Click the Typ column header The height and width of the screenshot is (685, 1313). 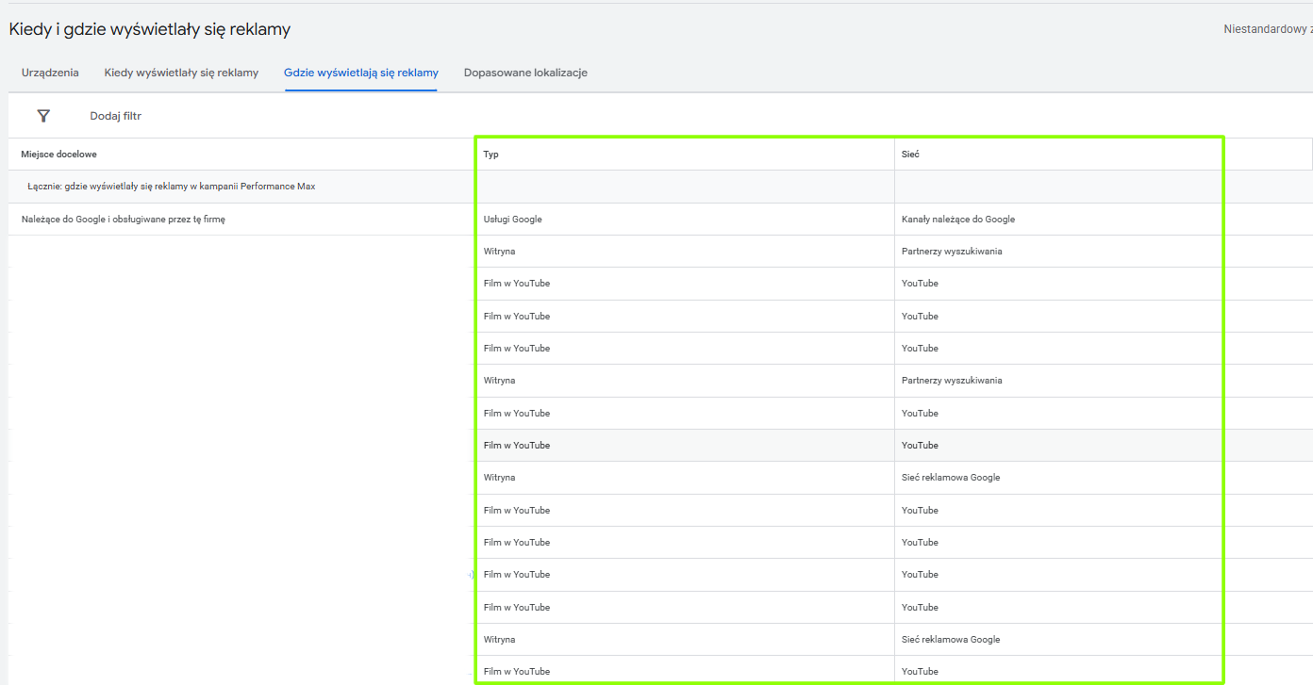click(490, 155)
